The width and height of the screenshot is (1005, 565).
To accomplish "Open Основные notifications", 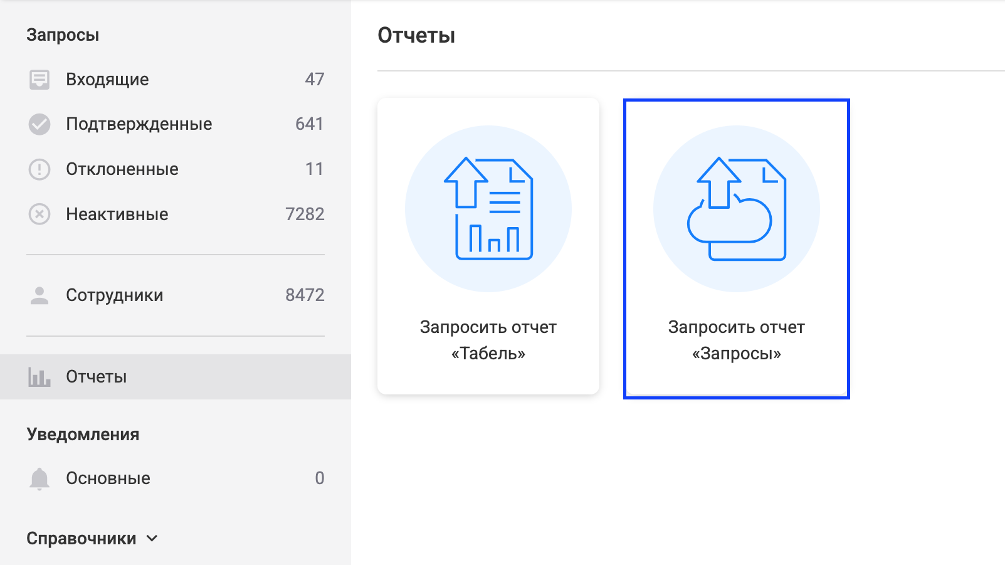I will [108, 478].
